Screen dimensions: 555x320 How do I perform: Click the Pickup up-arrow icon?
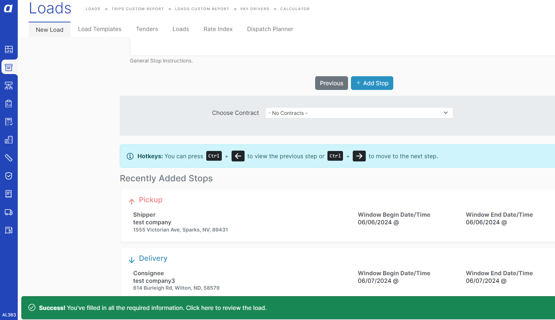point(132,201)
